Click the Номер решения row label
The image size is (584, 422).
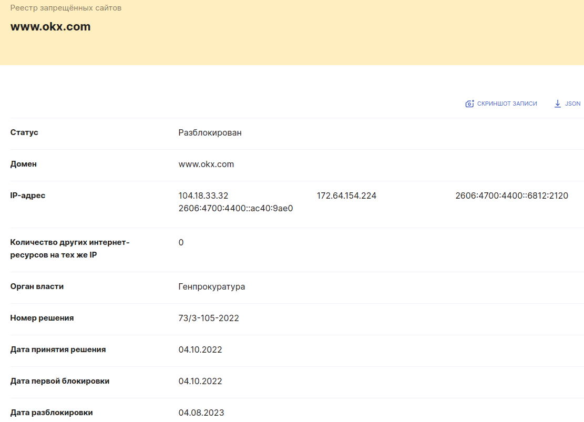tap(42, 318)
